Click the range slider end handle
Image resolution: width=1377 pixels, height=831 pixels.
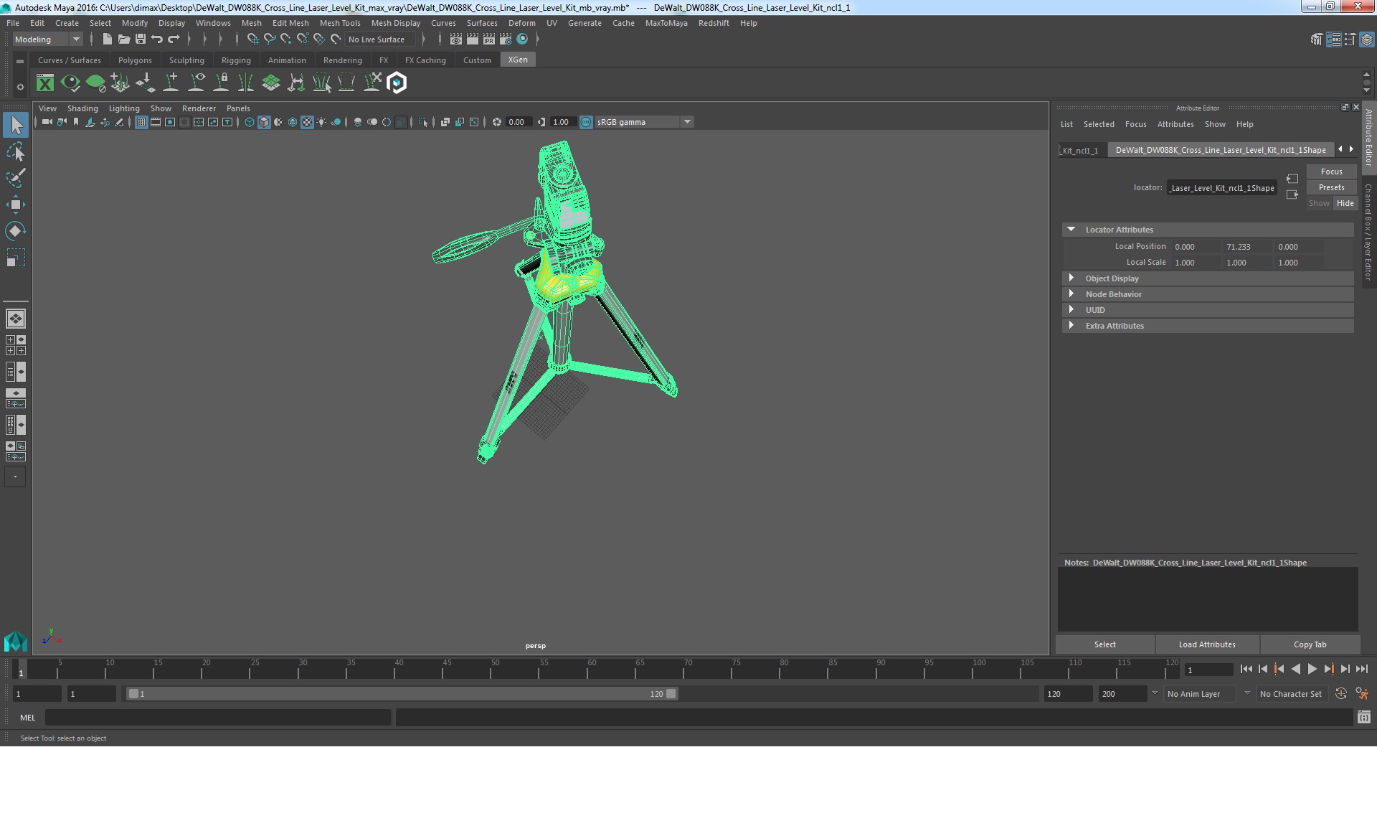[671, 694]
